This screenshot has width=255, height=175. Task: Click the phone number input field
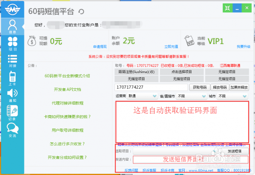click(x=151, y=87)
